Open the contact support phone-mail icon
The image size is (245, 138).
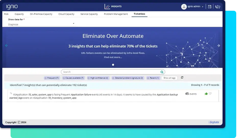pyautogui.click(x=217, y=7)
